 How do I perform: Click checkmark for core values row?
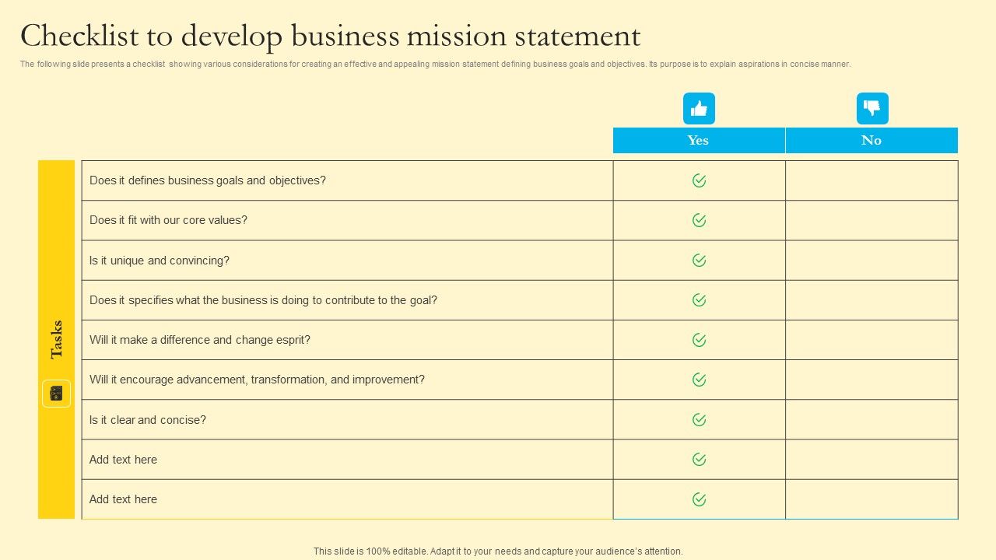(700, 220)
